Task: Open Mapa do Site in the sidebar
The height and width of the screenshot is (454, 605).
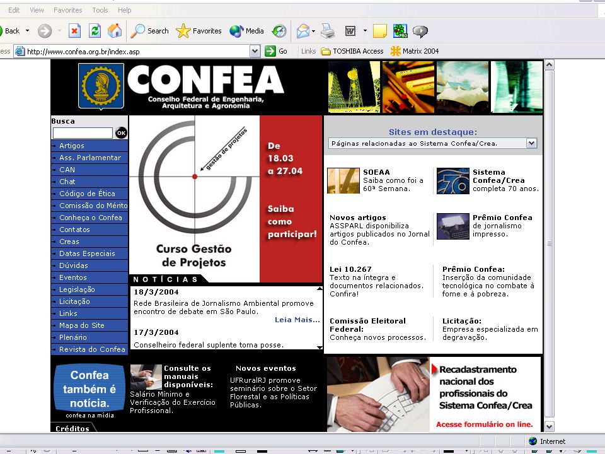Action: pyautogui.click(x=89, y=325)
